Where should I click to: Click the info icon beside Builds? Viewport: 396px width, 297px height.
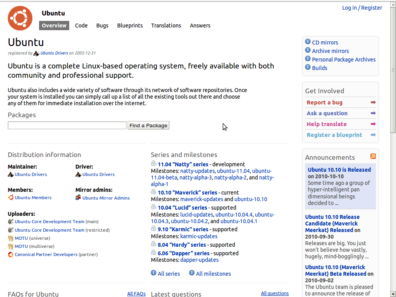[308, 67]
